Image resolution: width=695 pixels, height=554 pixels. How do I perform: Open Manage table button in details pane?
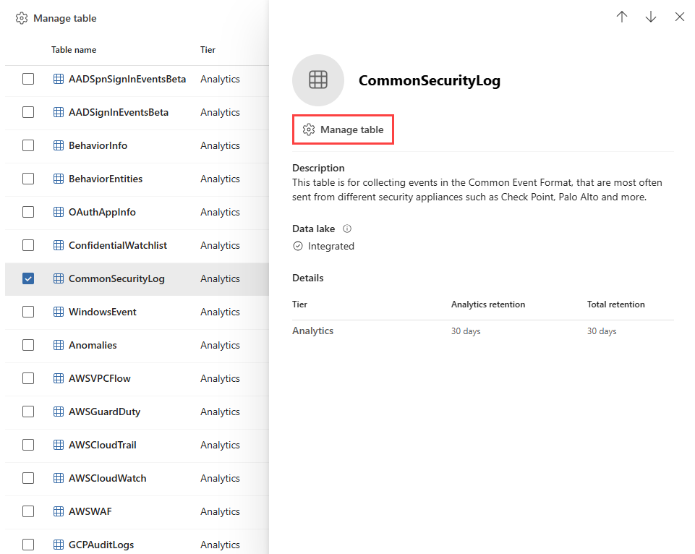pos(343,129)
